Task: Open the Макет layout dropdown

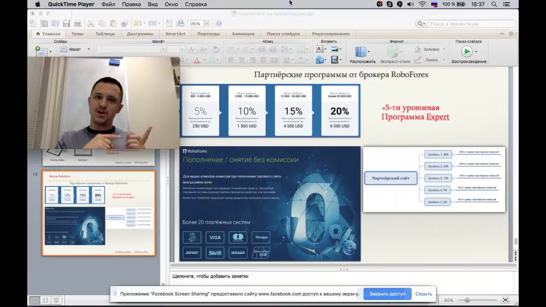Action: pyautogui.click(x=76, y=49)
